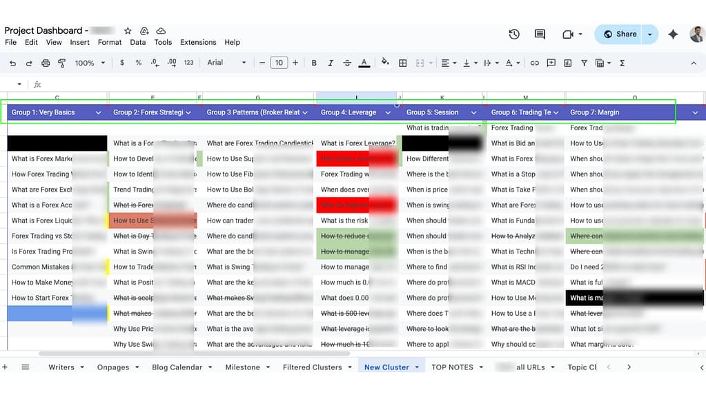The height and width of the screenshot is (397, 706).
Task: Star the Project Dashboard document
Action: pos(128,31)
